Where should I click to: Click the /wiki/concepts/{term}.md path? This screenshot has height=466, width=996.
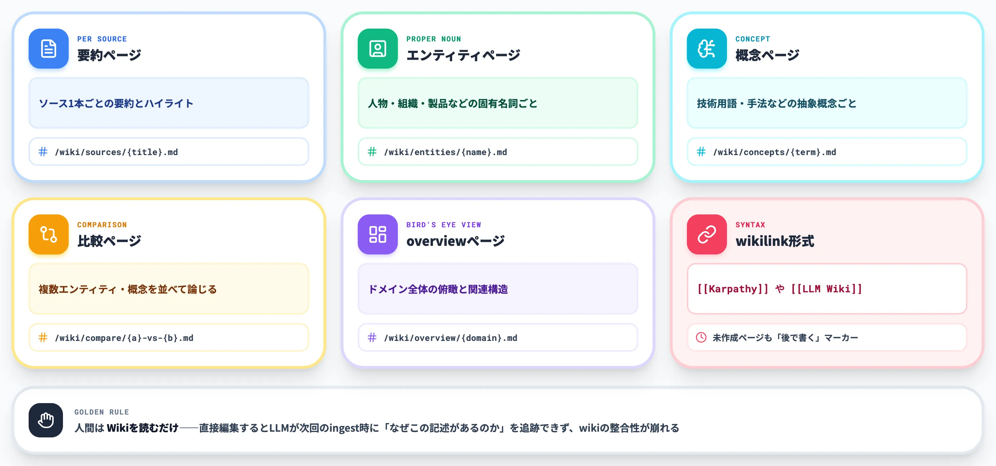click(775, 152)
